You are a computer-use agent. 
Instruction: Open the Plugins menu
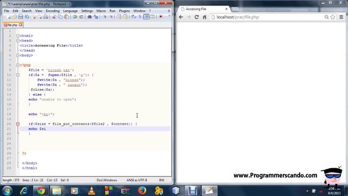point(125,11)
